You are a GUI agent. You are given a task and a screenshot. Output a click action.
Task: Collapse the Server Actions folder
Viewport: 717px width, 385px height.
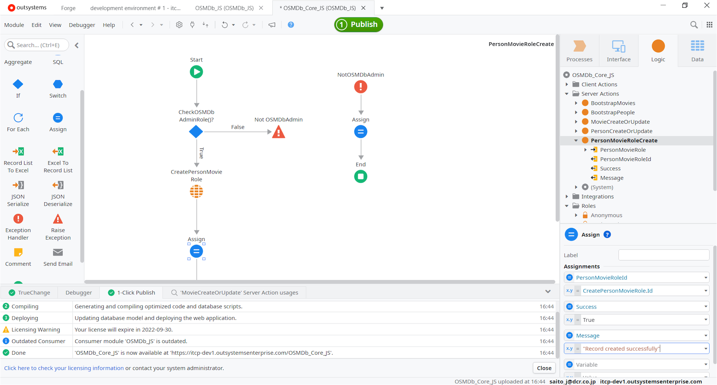click(x=567, y=94)
